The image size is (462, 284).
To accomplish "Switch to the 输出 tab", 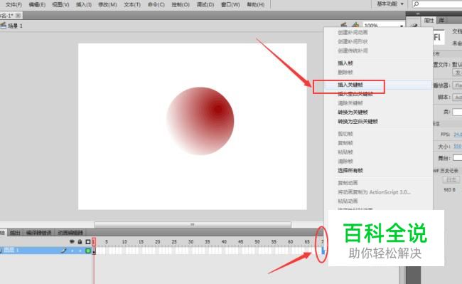I will pos(15,233).
